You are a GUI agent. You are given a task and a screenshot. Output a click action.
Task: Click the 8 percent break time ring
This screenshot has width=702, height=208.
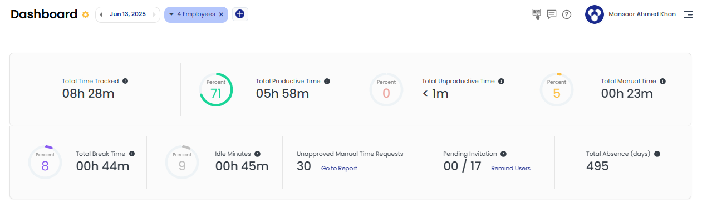point(45,162)
